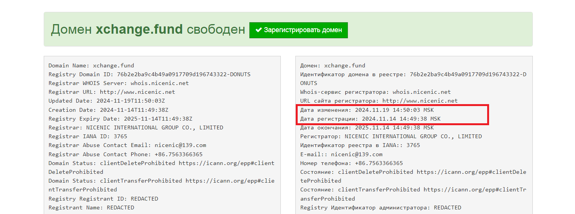The image size is (575, 214).
Task: Select the Состояние: clientDeleteProhibited line
Action: click(x=414, y=176)
